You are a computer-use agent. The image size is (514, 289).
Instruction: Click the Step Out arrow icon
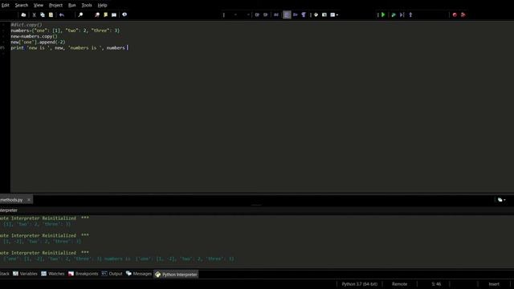(x=410, y=14)
